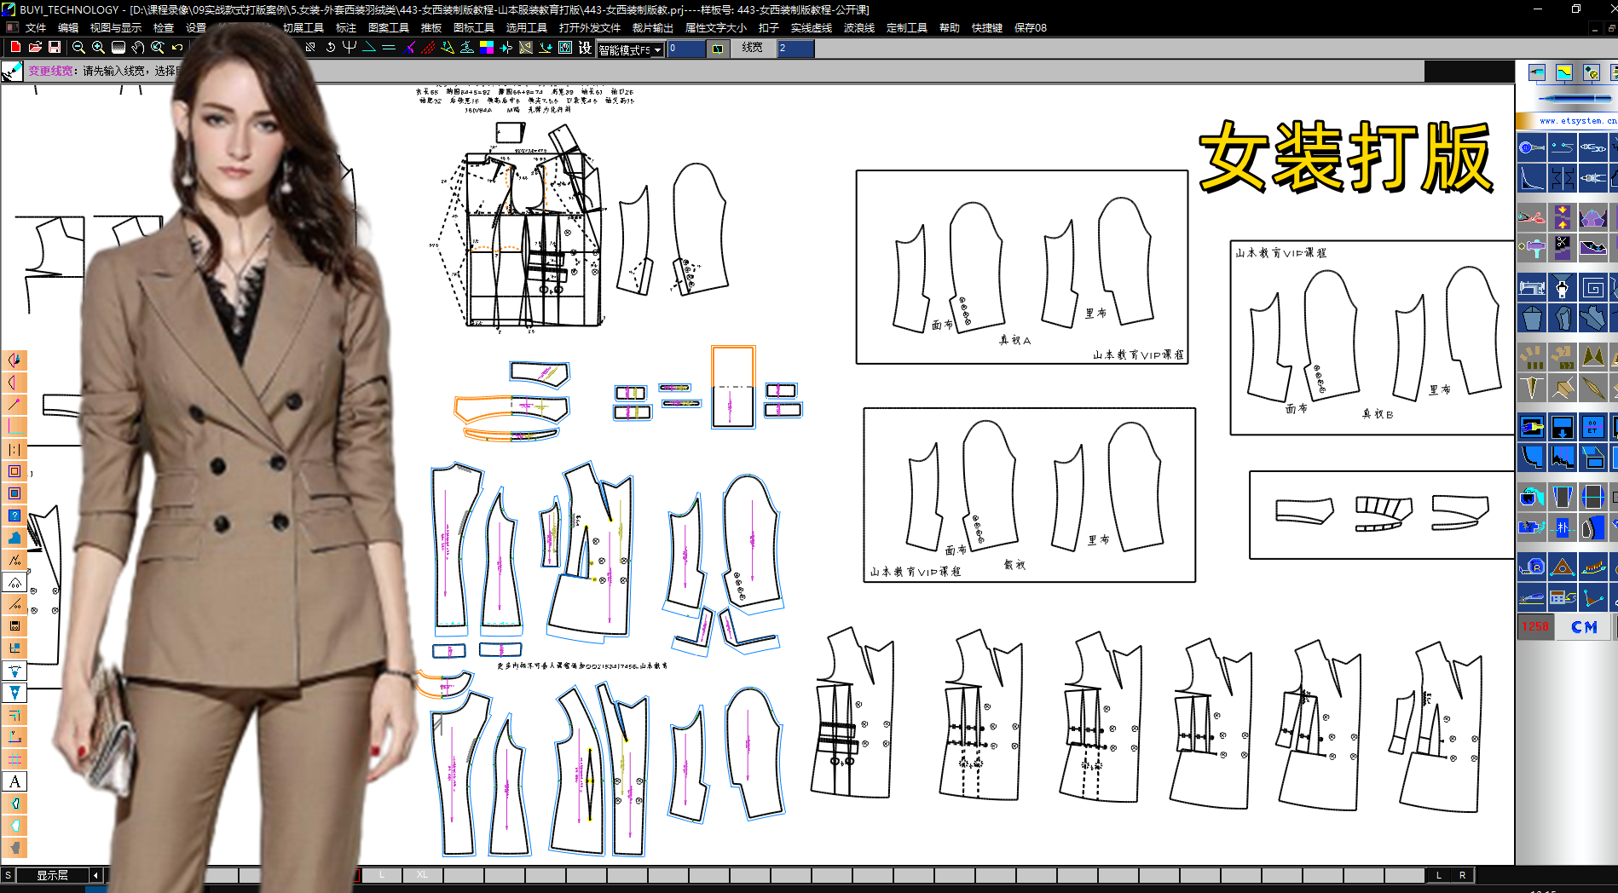
Task: Click the undo arrow icon
Action: tap(177, 48)
